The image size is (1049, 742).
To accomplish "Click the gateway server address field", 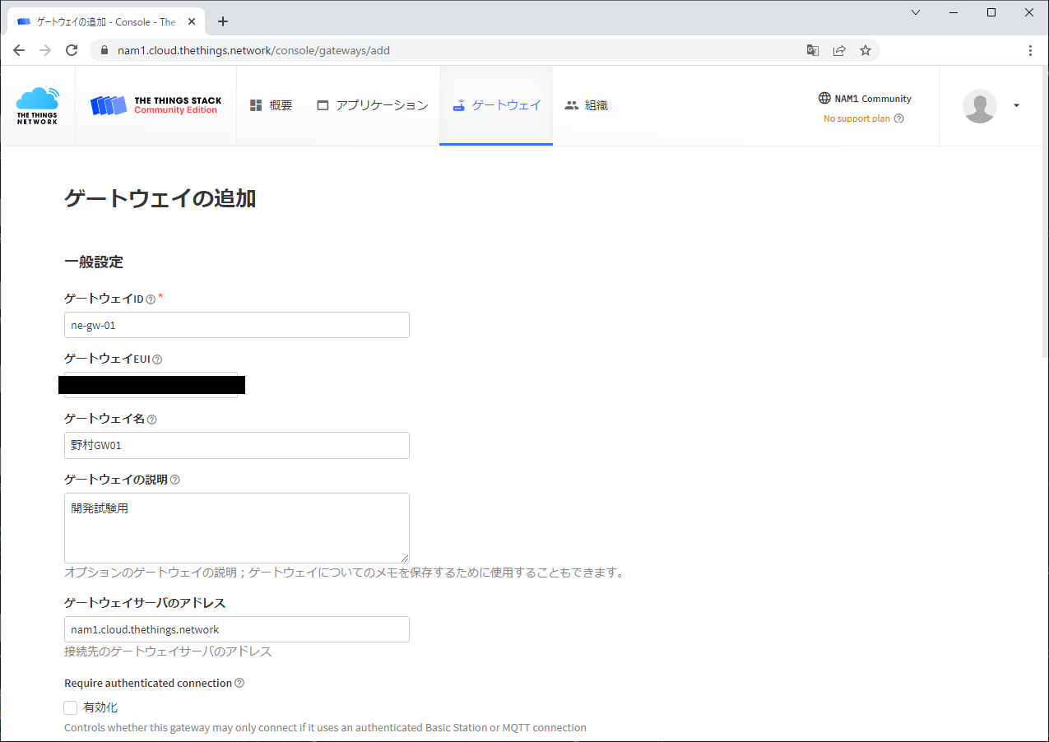I will pyautogui.click(x=237, y=629).
